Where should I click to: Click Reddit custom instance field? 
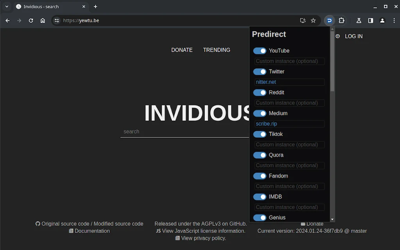point(289,103)
